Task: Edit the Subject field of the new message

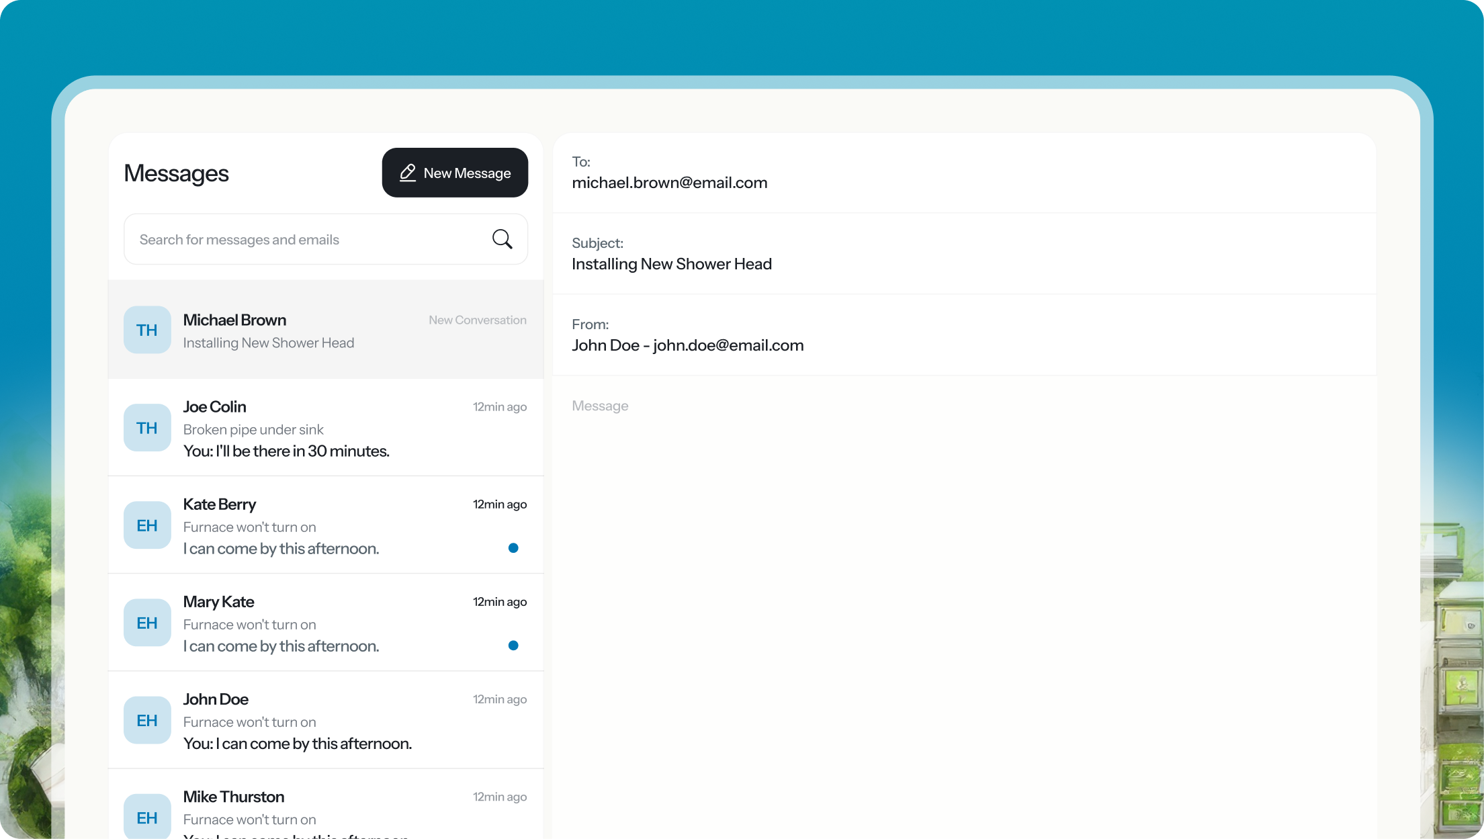Action: pos(964,254)
